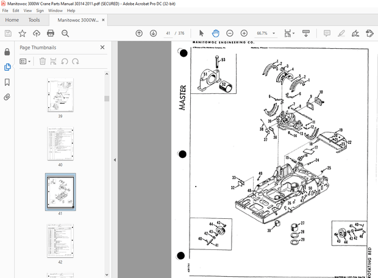Switch to the Home tab
Screen dimensions: 378x278
[x=12, y=20]
